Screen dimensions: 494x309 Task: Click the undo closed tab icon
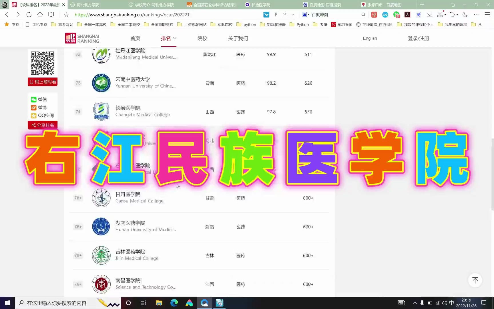tap(452, 15)
